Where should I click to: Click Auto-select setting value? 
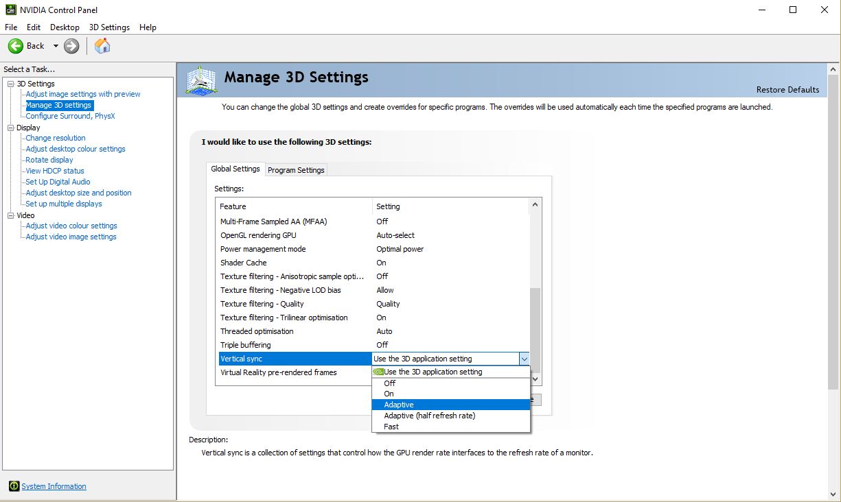tap(395, 235)
